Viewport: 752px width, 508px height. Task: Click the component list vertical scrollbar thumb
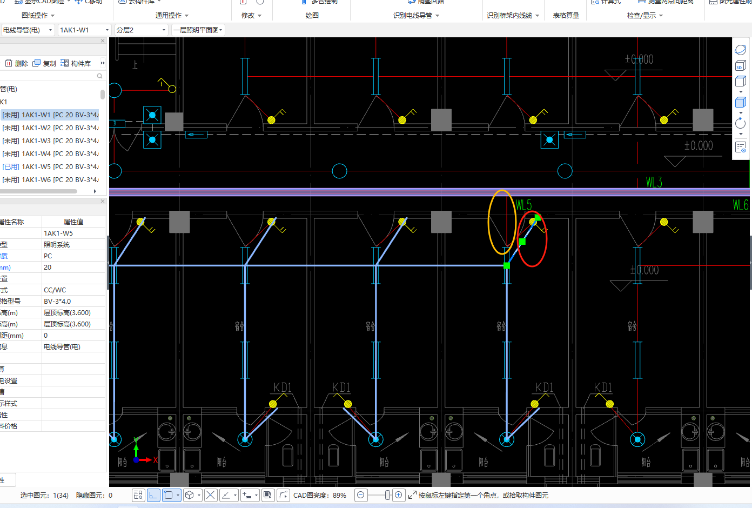point(103,95)
